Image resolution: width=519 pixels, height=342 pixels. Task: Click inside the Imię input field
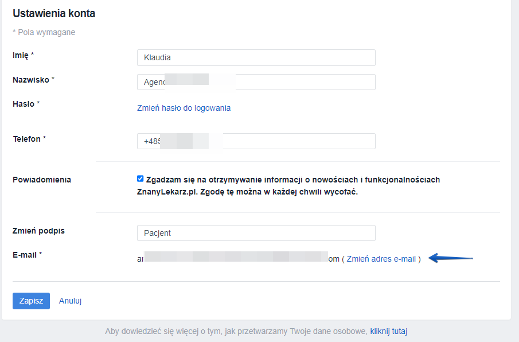255,57
